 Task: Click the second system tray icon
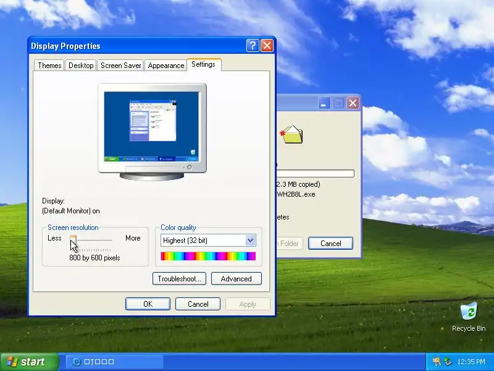pos(448,361)
